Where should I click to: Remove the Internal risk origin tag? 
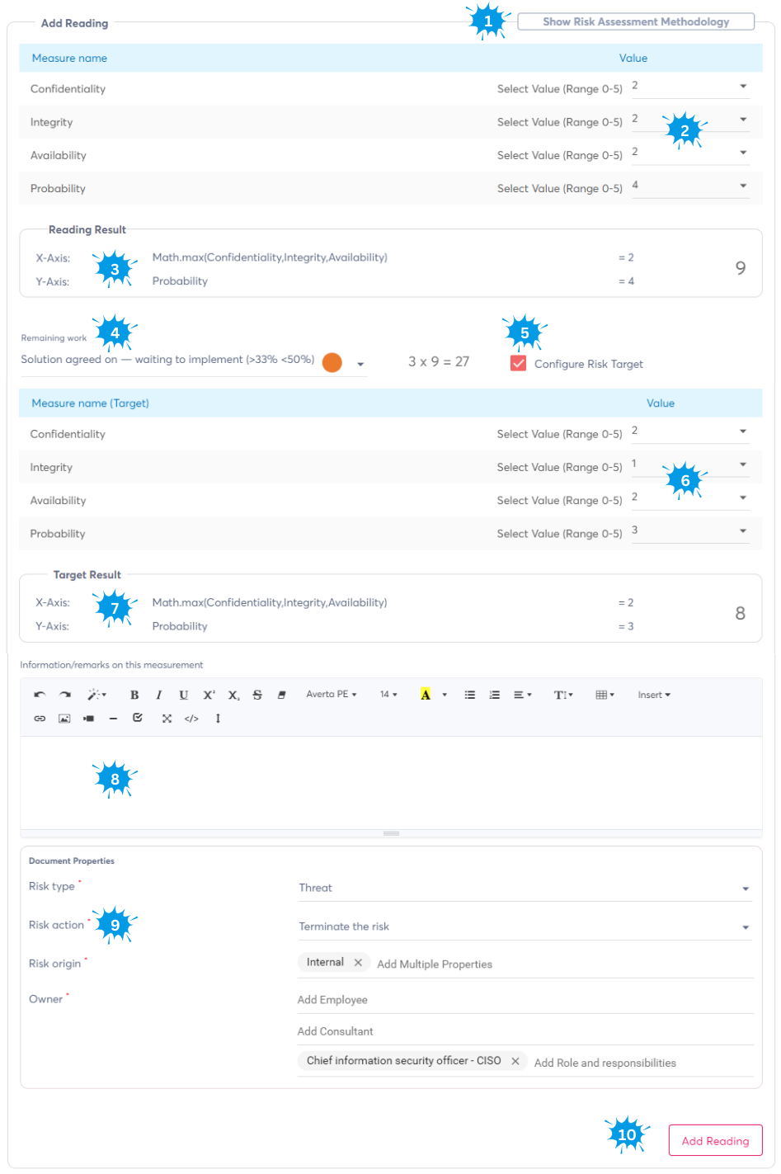358,962
